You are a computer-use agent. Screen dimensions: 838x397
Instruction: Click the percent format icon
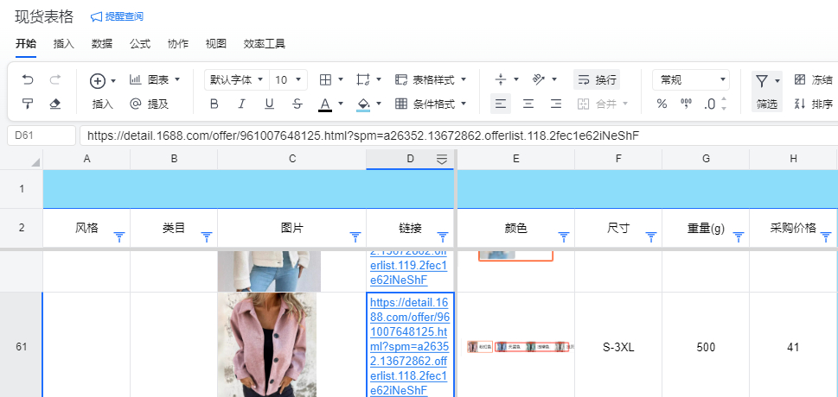click(662, 104)
